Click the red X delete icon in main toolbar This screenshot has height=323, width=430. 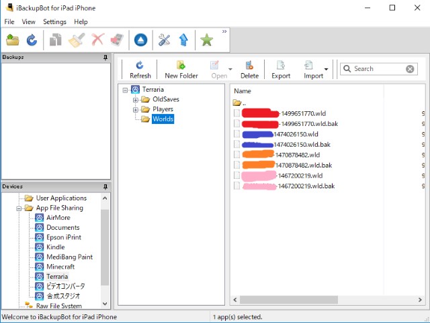[98, 40]
